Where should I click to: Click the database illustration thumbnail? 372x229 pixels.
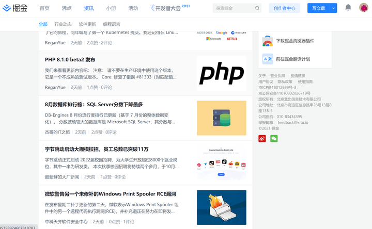222,118
